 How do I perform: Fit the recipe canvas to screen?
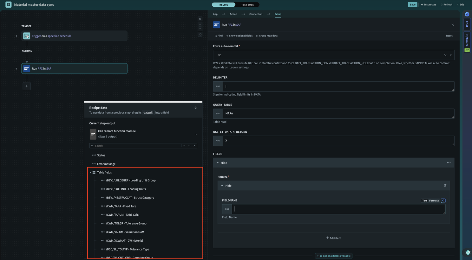tap(200, 34)
